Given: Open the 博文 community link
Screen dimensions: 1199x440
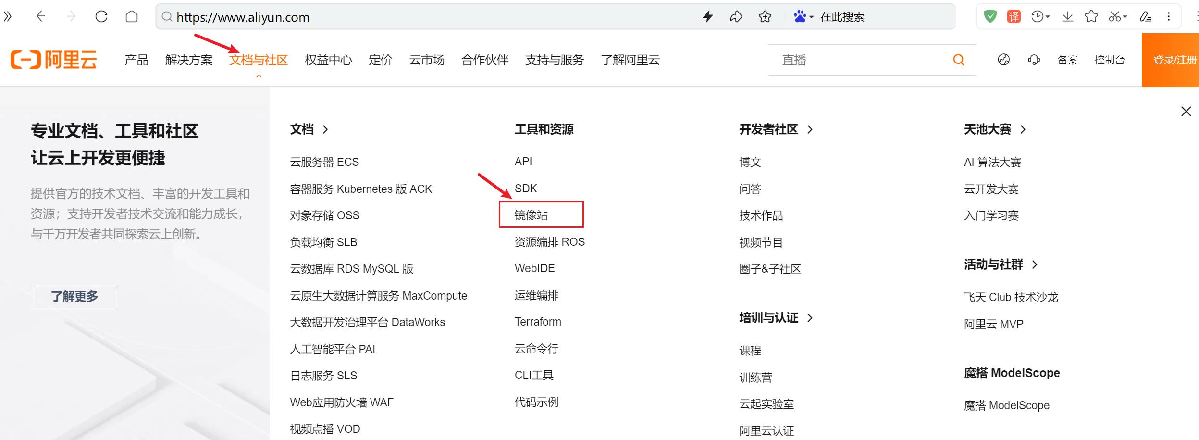Looking at the screenshot, I should [x=750, y=162].
